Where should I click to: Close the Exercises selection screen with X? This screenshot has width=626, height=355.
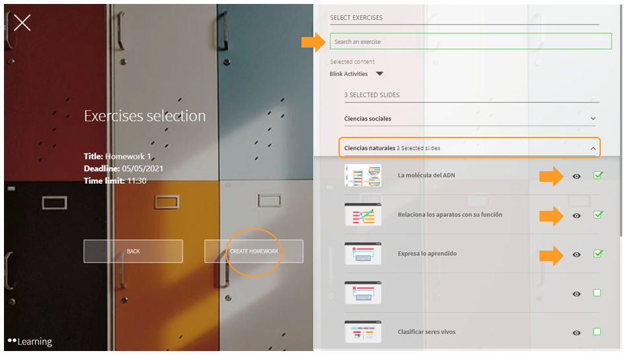tap(22, 23)
